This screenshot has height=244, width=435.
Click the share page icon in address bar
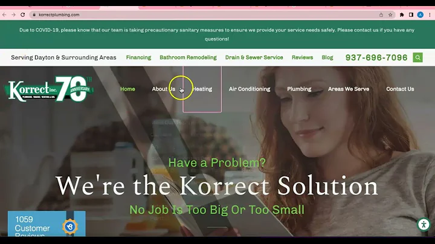tap(381, 14)
